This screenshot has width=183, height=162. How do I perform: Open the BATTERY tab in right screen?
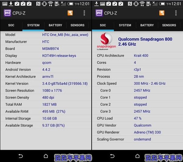147,25
